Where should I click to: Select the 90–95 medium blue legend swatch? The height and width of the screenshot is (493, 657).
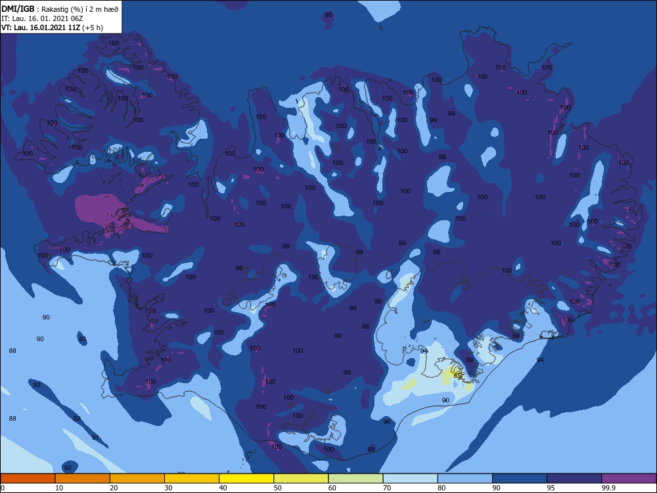[x=520, y=479]
